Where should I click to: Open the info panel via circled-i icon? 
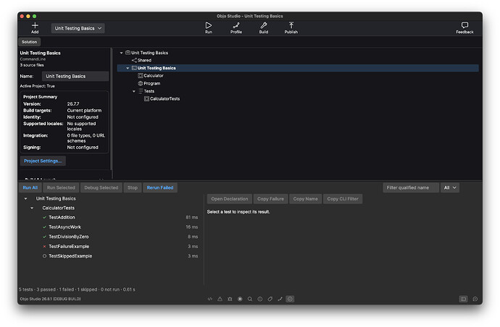coord(260,299)
